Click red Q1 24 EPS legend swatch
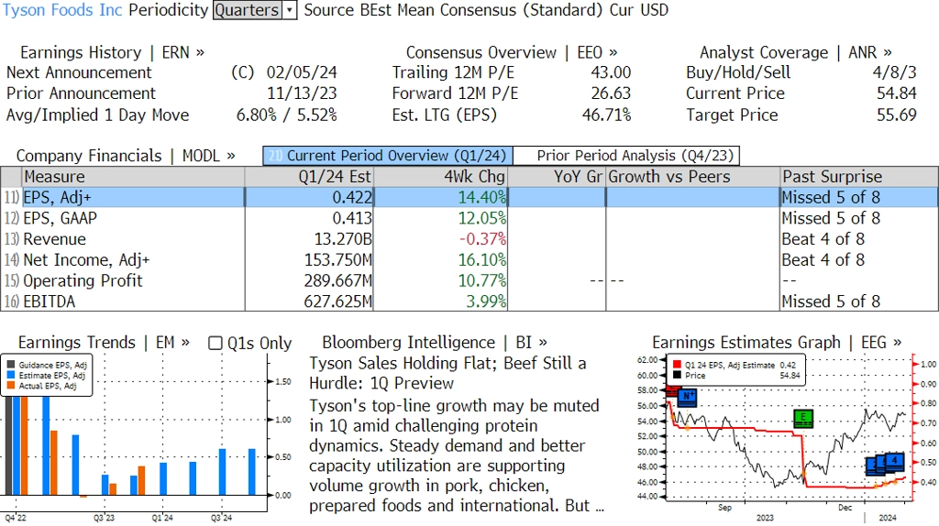939x526 pixels. point(677,365)
